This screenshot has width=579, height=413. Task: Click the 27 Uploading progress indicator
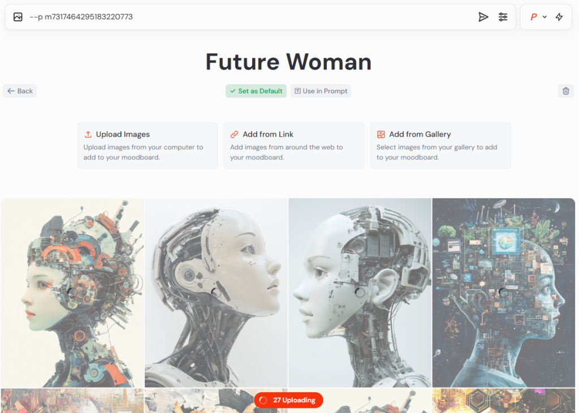tap(288, 400)
